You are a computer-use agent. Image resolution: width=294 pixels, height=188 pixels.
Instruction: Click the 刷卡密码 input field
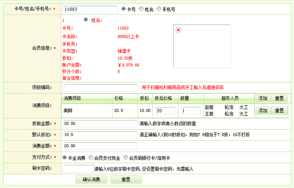[x=79, y=169]
